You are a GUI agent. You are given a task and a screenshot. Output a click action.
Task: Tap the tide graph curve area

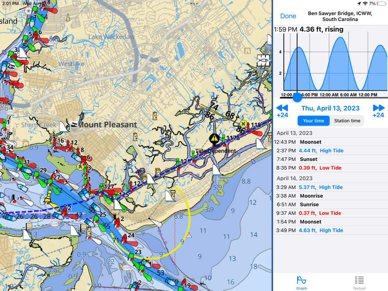pyautogui.click(x=330, y=64)
